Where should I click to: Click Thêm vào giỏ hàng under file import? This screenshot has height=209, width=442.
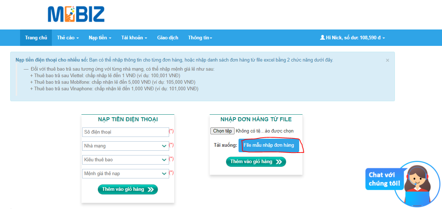[x=256, y=162]
